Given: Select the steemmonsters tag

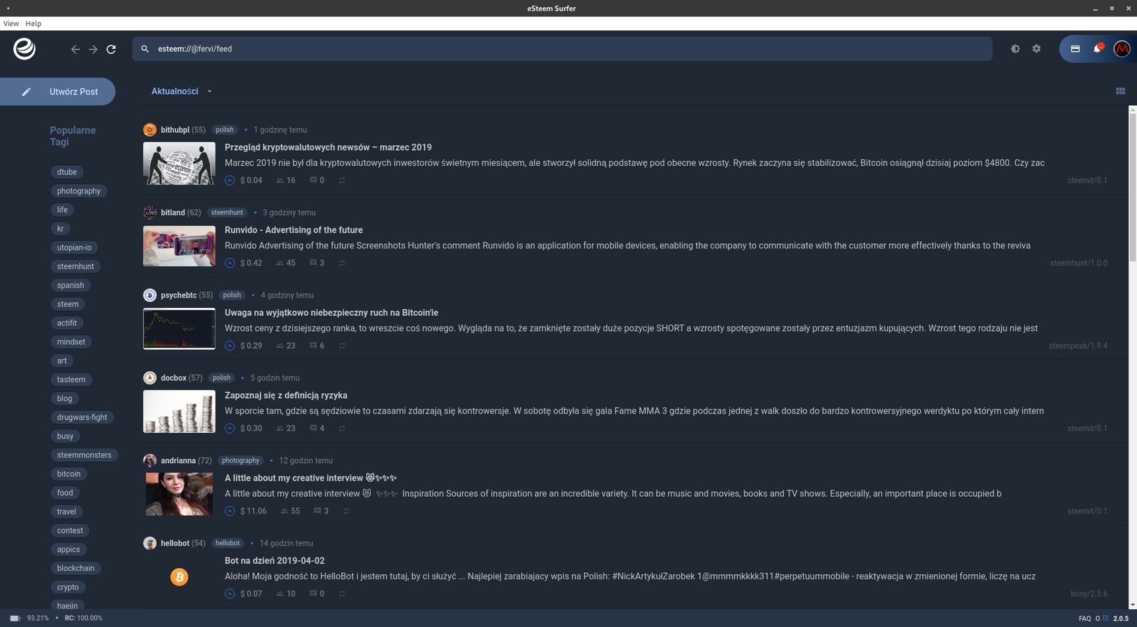Looking at the screenshot, I should (x=84, y=455).
